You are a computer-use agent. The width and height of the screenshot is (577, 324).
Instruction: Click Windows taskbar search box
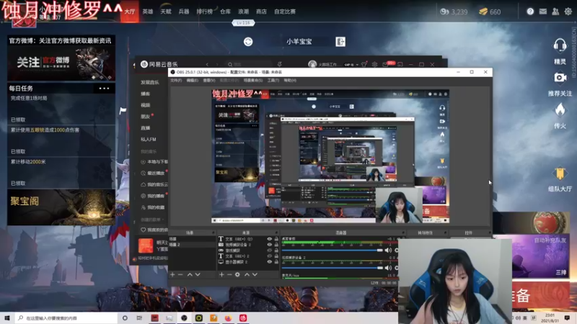(66, 318)
